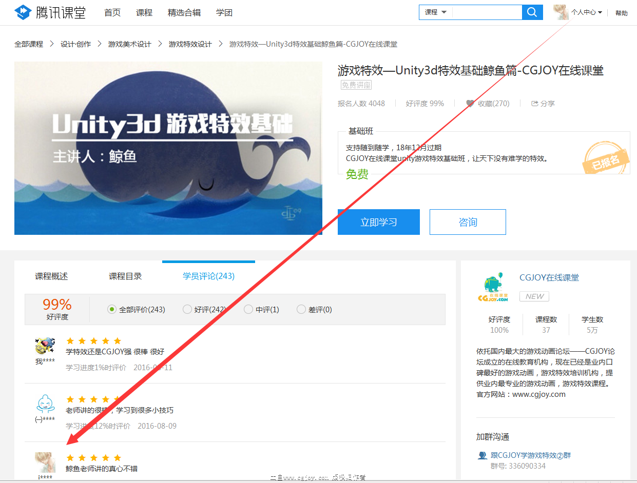
Task: Click the 立即学习 button
Action: click(378, 222)
